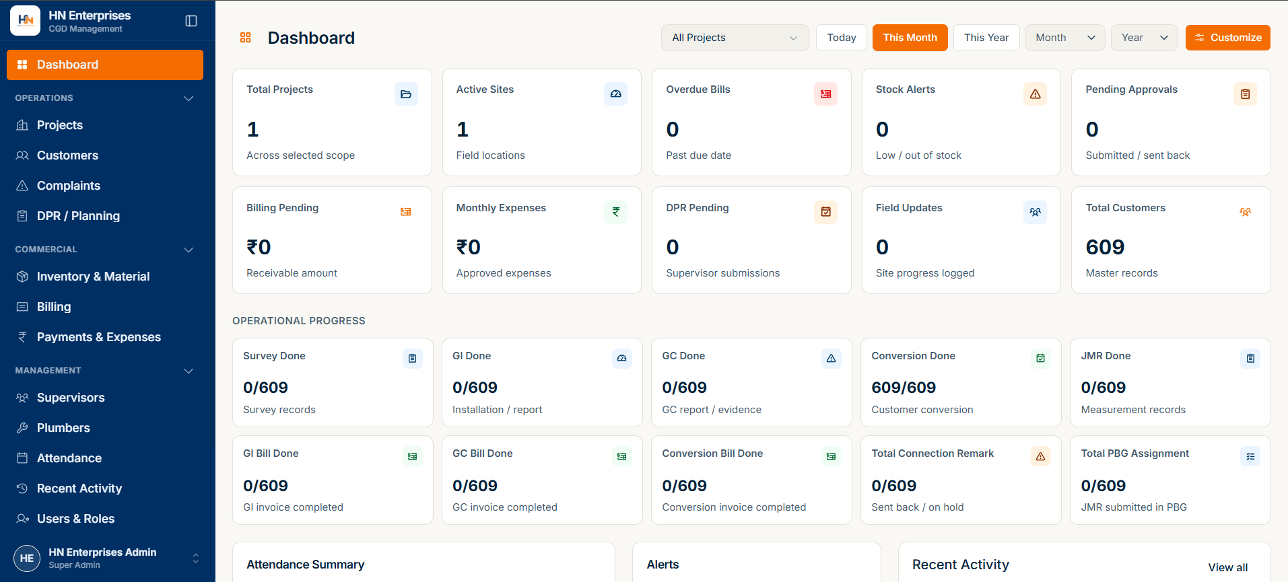This screenshot has height=582, width=1288.
Task: Click the Monthly Expenses rupee icon
Action: click(615, 212)
